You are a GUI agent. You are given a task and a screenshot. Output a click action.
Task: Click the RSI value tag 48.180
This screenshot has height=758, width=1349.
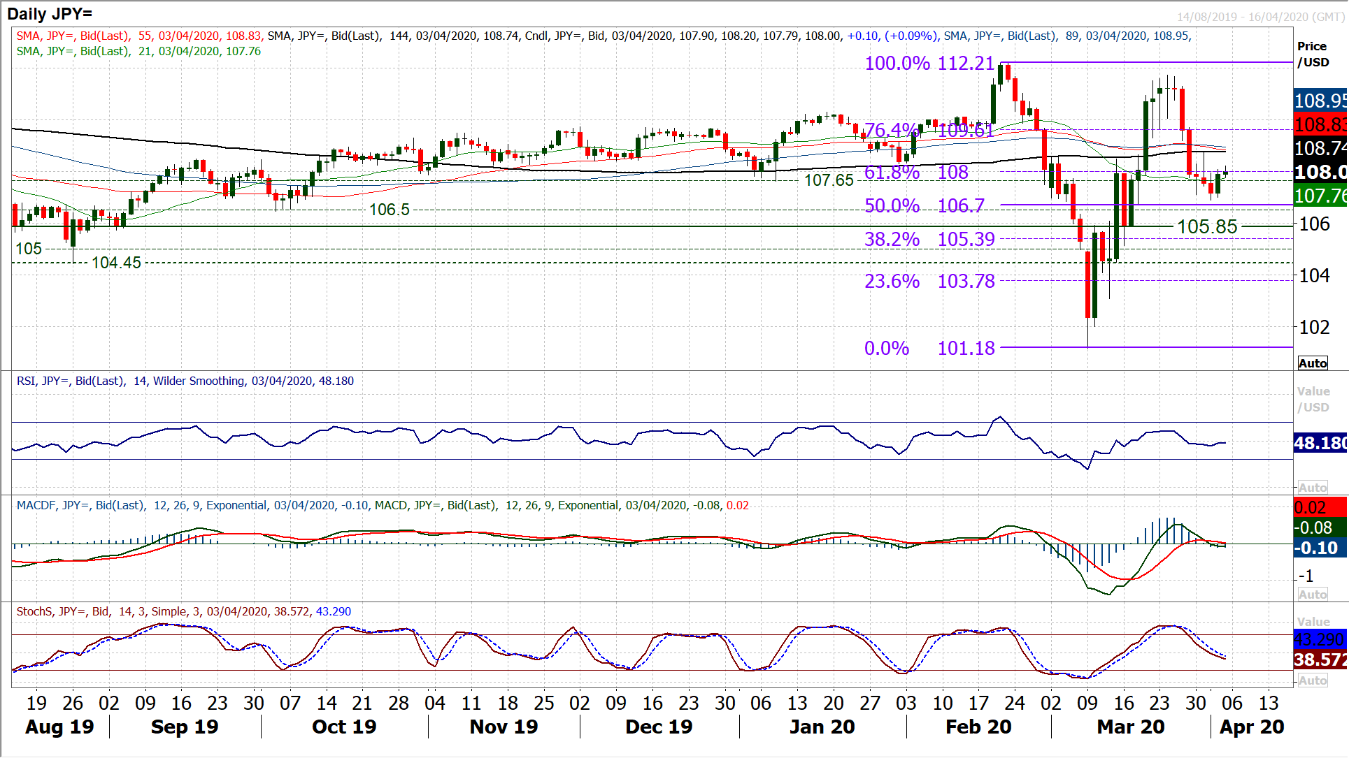(1320, 443)
